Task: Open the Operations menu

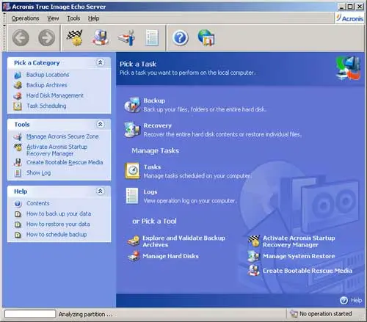Action: click(25, 18)
